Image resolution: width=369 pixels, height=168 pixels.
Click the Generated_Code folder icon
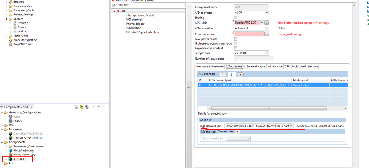10,10
